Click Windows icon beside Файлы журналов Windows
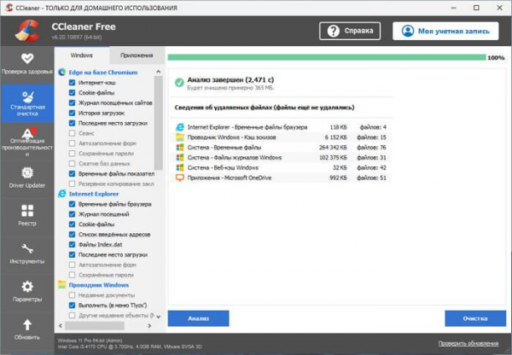Screen dimensions: 512x355 point(180,157)
